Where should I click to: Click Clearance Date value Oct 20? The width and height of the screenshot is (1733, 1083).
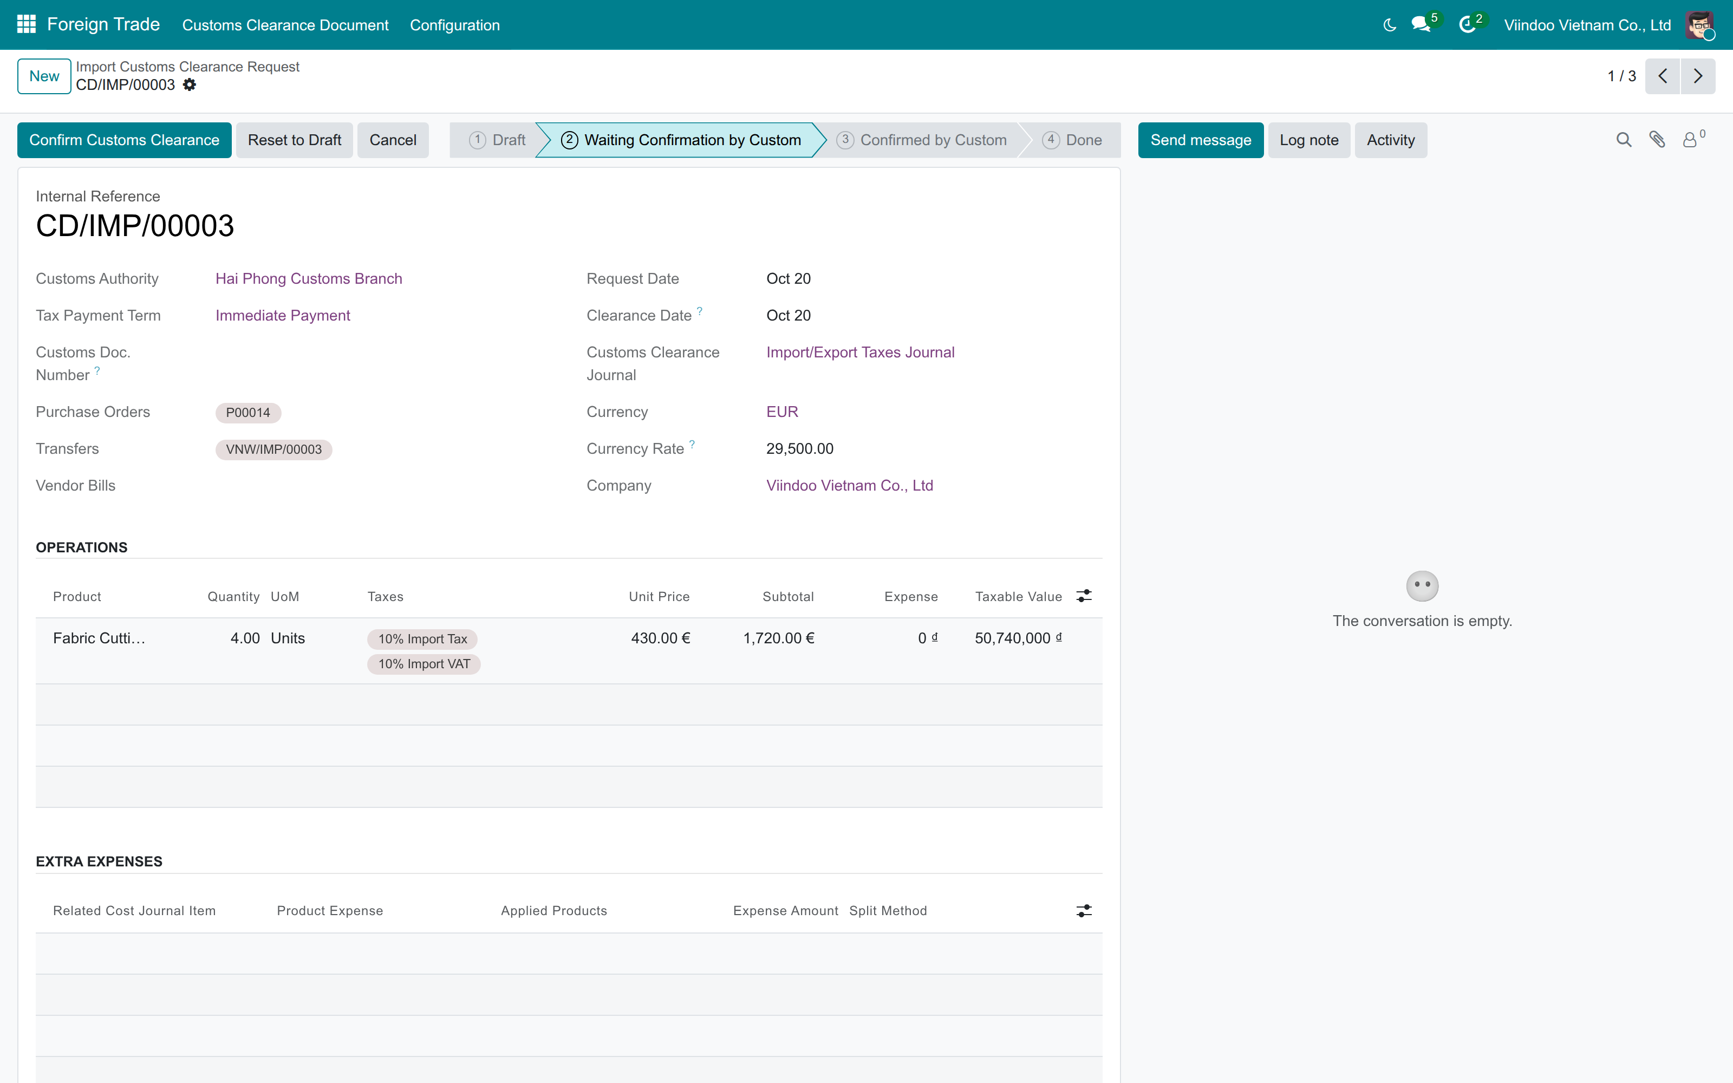click(789, 315)
